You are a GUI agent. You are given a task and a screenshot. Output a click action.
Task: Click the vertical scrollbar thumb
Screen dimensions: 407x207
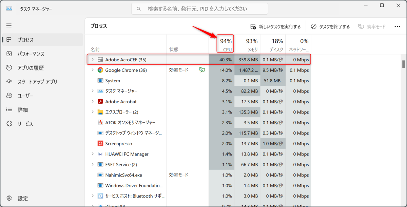[403, 64]
